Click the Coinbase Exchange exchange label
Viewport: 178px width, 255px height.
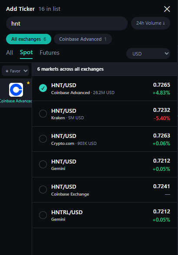point(70,194)
